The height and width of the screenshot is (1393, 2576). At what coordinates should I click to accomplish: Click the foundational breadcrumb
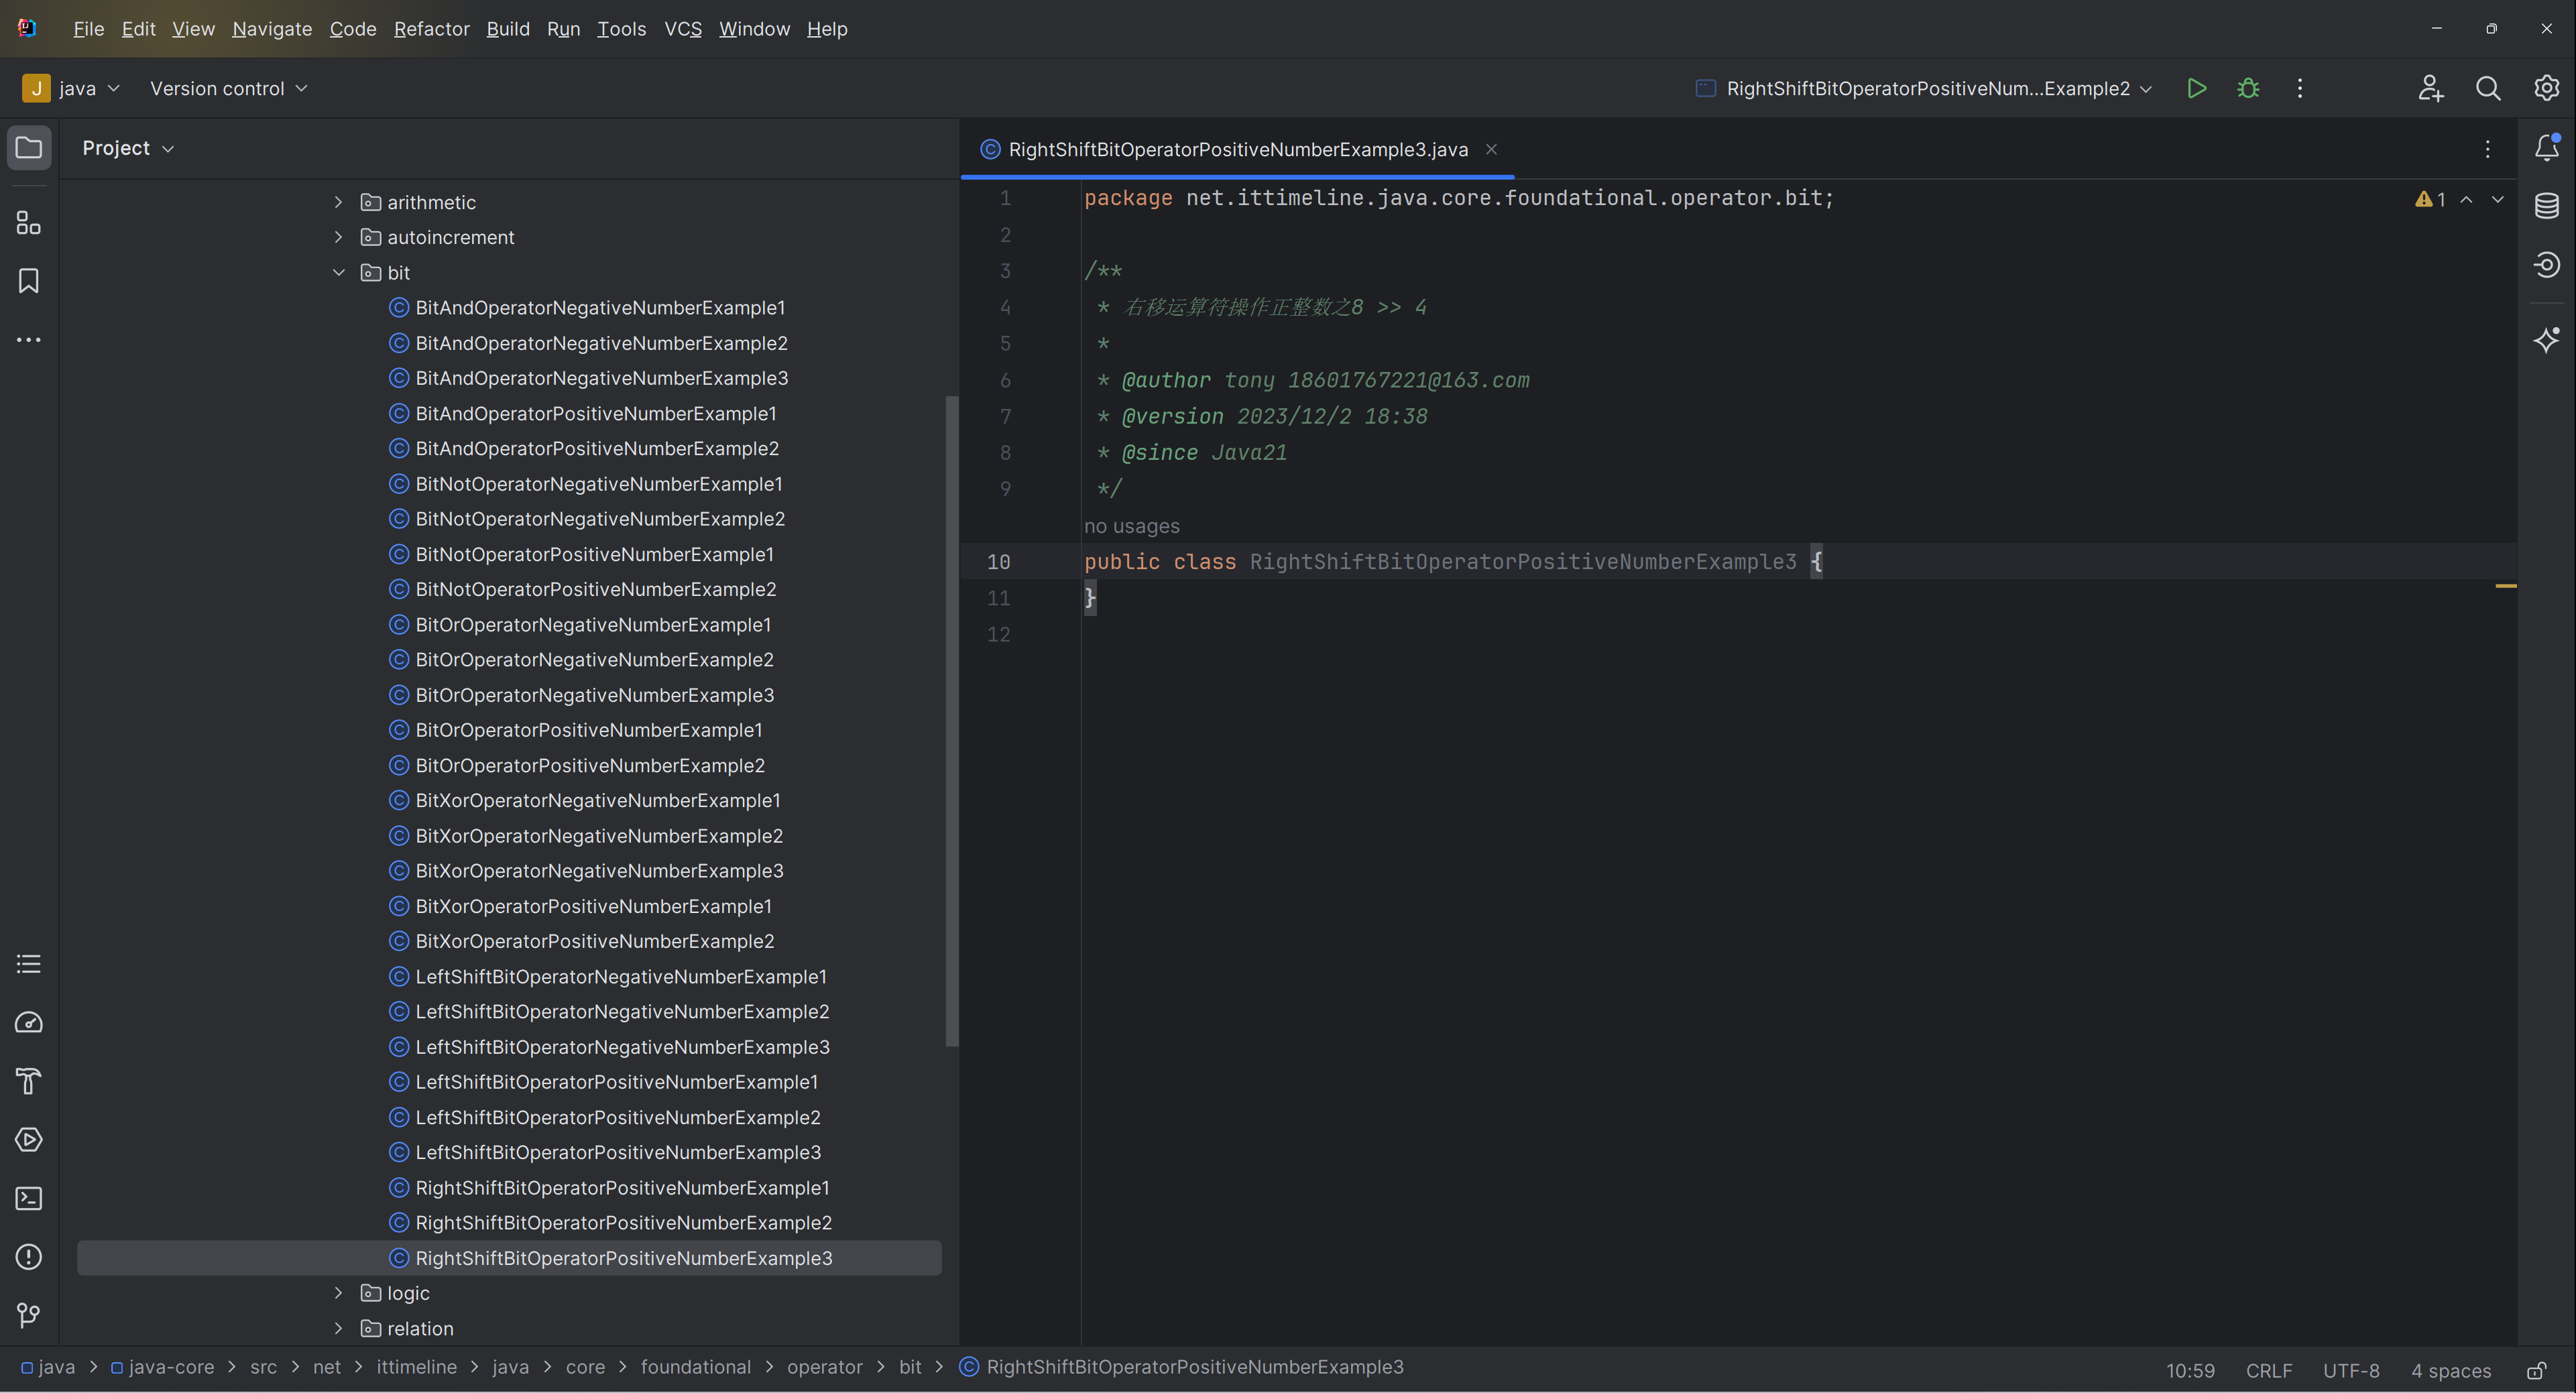[695, 1367]
